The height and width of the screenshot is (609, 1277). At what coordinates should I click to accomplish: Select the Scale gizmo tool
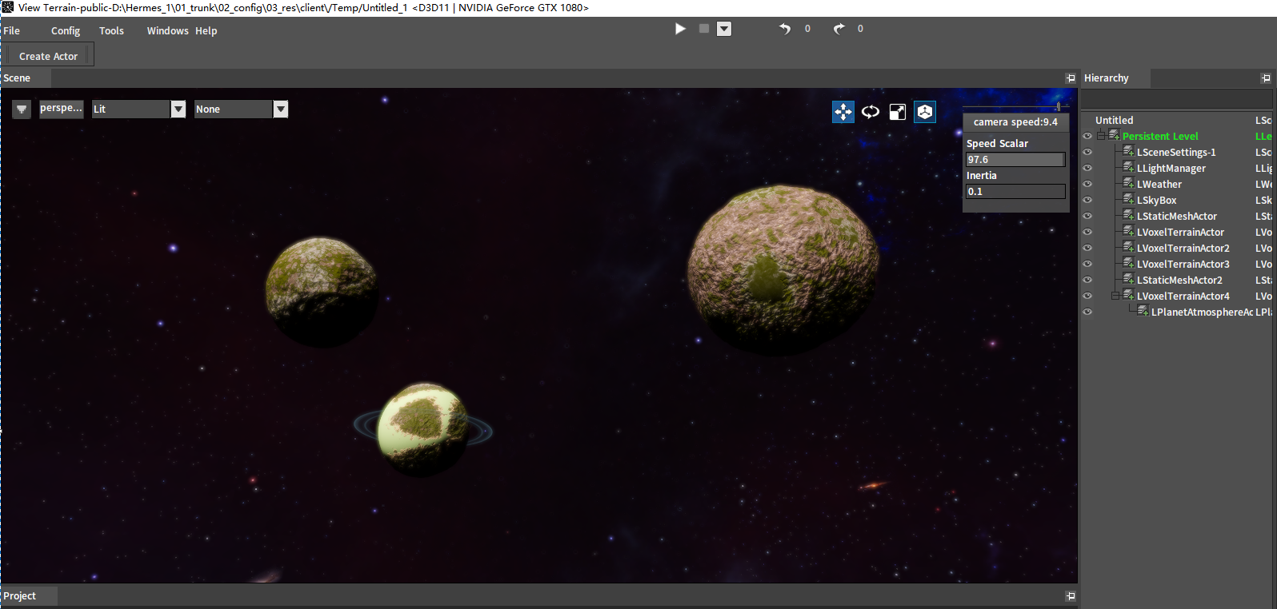898,112
